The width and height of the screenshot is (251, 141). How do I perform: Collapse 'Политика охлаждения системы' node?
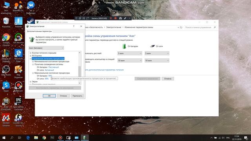coord(33,64)
